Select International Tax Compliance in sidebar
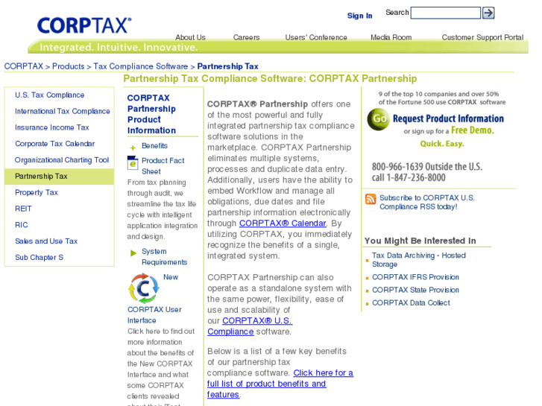This screenshot has width=542, height=406. [62, 111]
